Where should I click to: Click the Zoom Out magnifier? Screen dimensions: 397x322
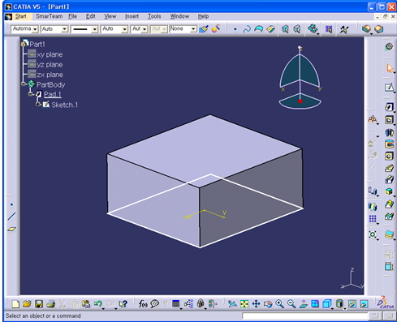pyautogui.click(x=291, y=304)
